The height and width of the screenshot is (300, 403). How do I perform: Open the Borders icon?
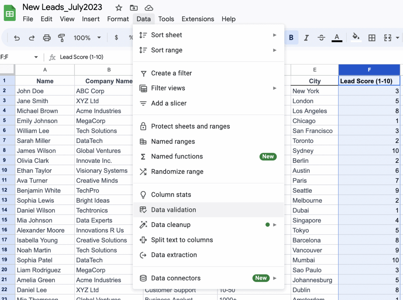coord(372,38)
